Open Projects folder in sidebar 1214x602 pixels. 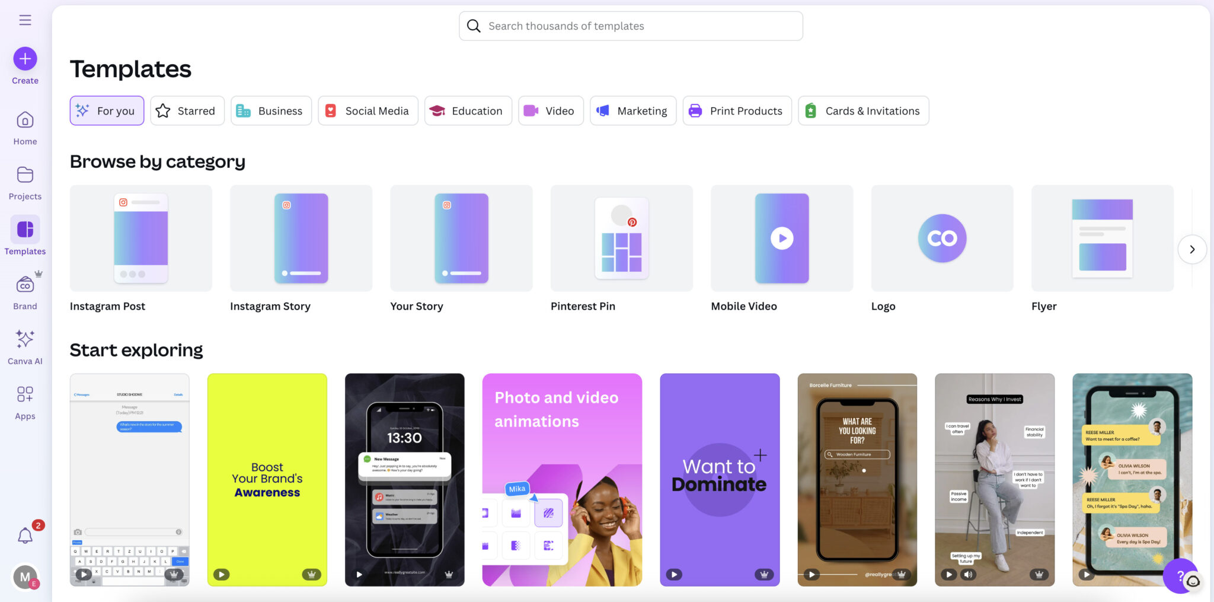click(25, 183)
